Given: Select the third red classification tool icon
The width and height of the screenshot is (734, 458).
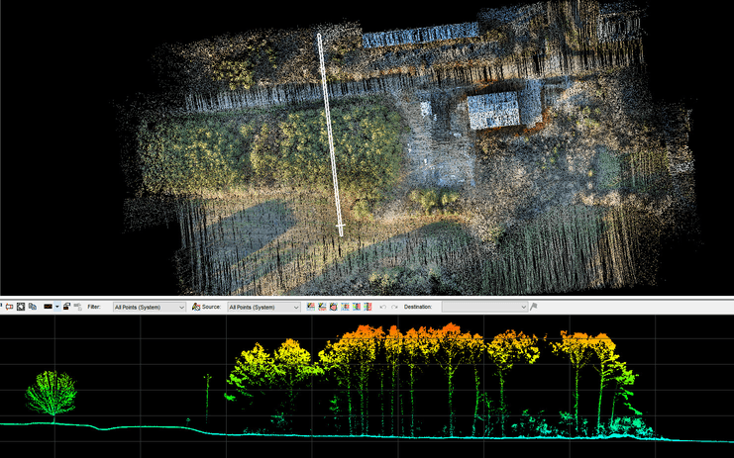Looking at the screenshot, I should click(x=333, y=307).
